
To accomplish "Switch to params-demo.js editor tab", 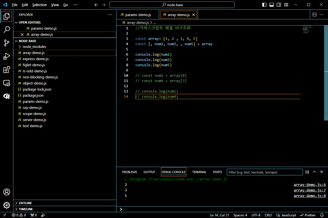I will pos(138,15).
